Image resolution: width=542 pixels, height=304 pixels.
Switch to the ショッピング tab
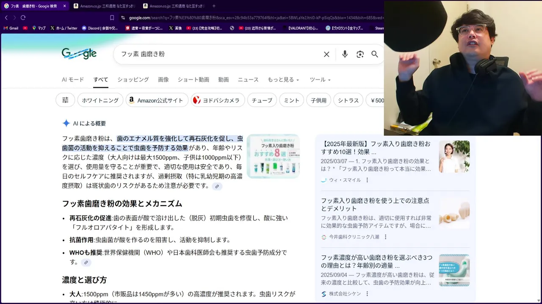pyautogui.click(x=133, y=79)
